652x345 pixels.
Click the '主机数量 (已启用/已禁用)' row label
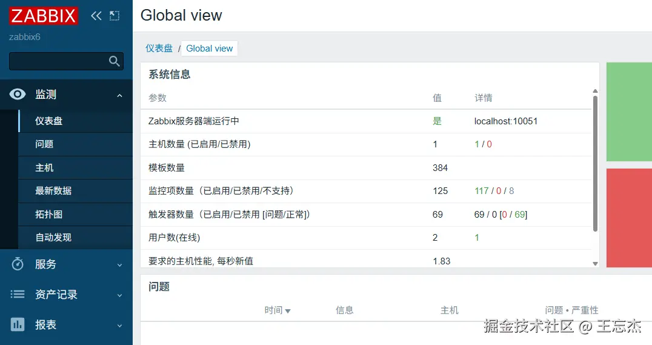(199, 144)
